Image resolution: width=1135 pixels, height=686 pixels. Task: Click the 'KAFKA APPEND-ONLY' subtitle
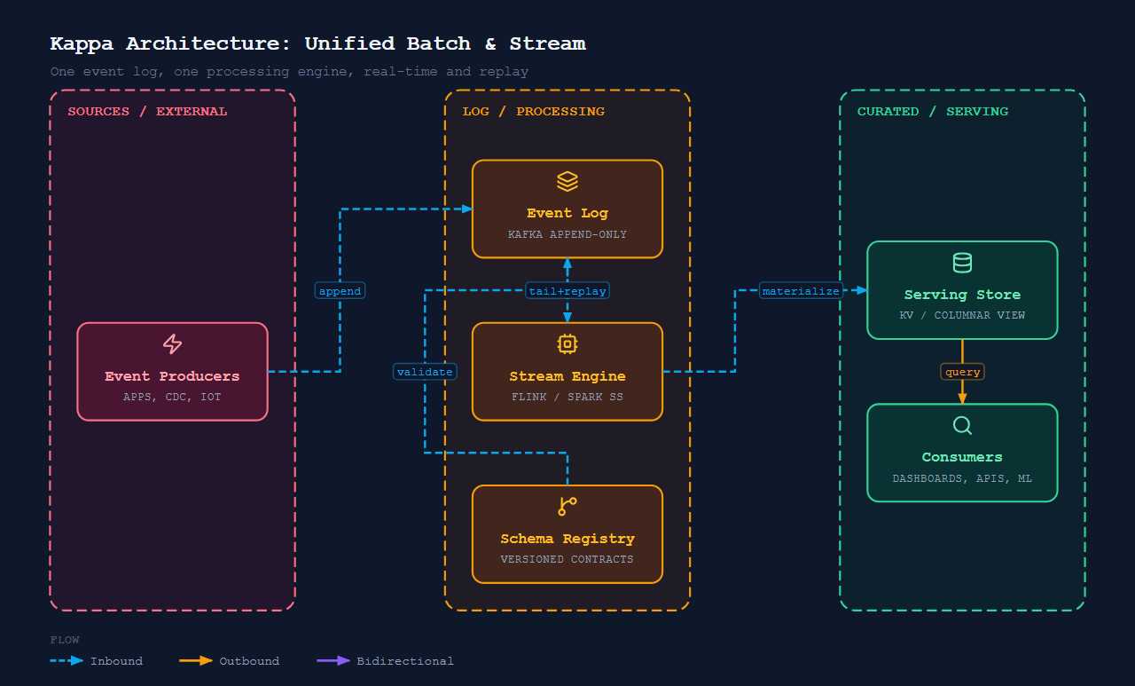point(567,234)
